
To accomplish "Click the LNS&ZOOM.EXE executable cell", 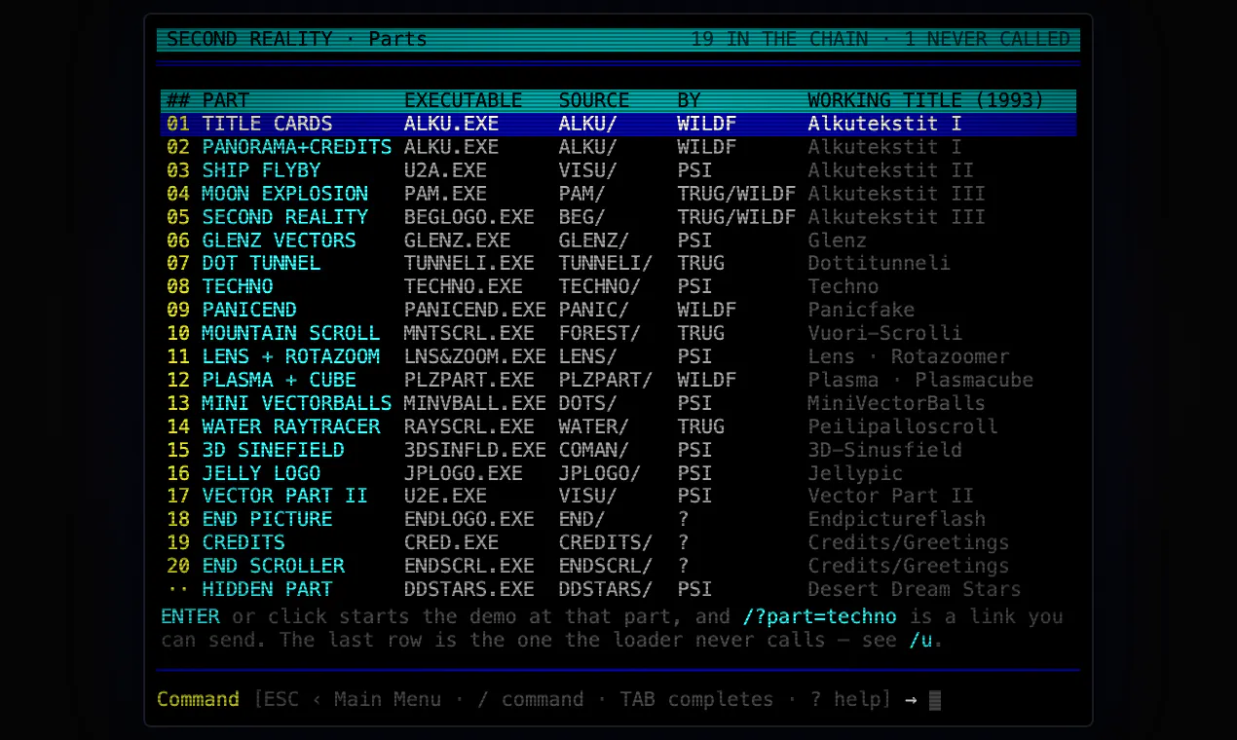I will point(475,356).
